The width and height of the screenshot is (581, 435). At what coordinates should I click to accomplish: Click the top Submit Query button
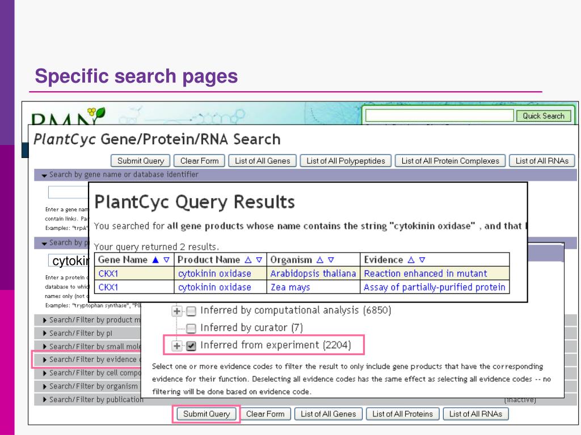[141, 161]
